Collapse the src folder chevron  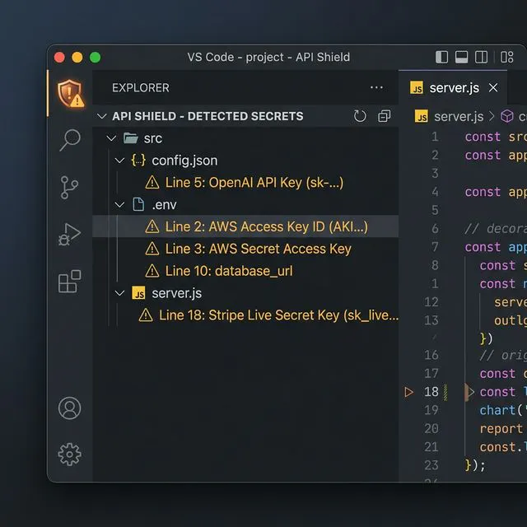tap(111, 138)
